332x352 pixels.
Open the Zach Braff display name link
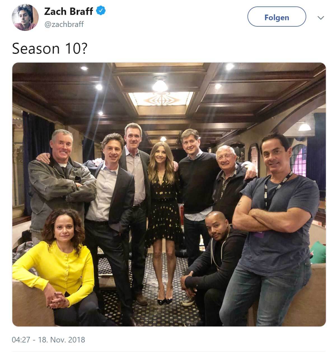(69, 11)
